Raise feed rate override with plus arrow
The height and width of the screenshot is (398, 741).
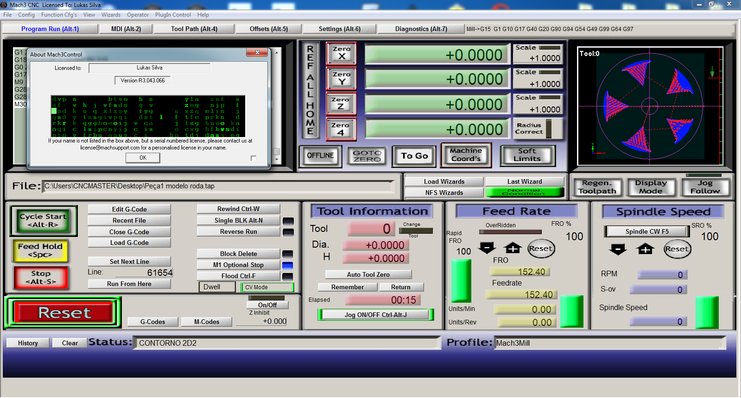coord(513,249)
